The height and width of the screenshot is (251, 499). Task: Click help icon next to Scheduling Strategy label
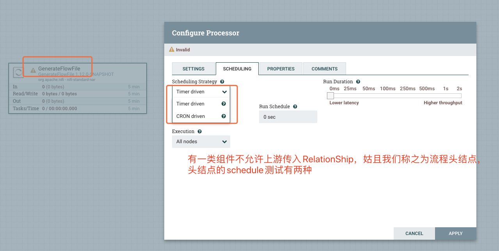coord(222,82)
